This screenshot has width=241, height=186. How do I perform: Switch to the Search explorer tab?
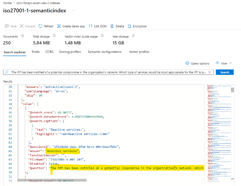click(15, 52)
